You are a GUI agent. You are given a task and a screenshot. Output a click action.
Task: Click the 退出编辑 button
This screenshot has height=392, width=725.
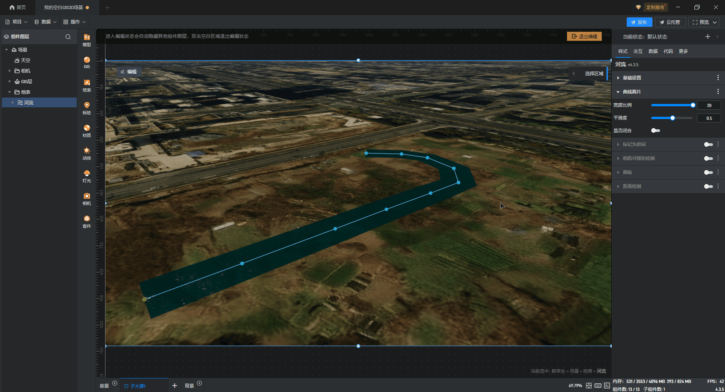point(584,36)
